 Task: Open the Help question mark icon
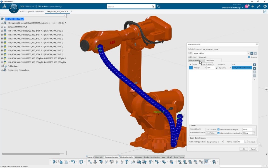[265, 6]
